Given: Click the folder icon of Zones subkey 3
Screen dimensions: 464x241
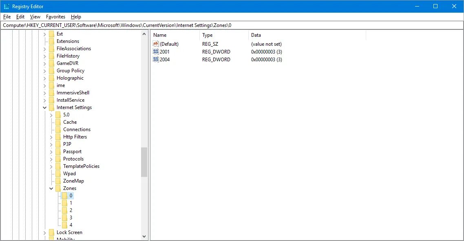Looking at the screenshot, I should click(x=64, y=218).
